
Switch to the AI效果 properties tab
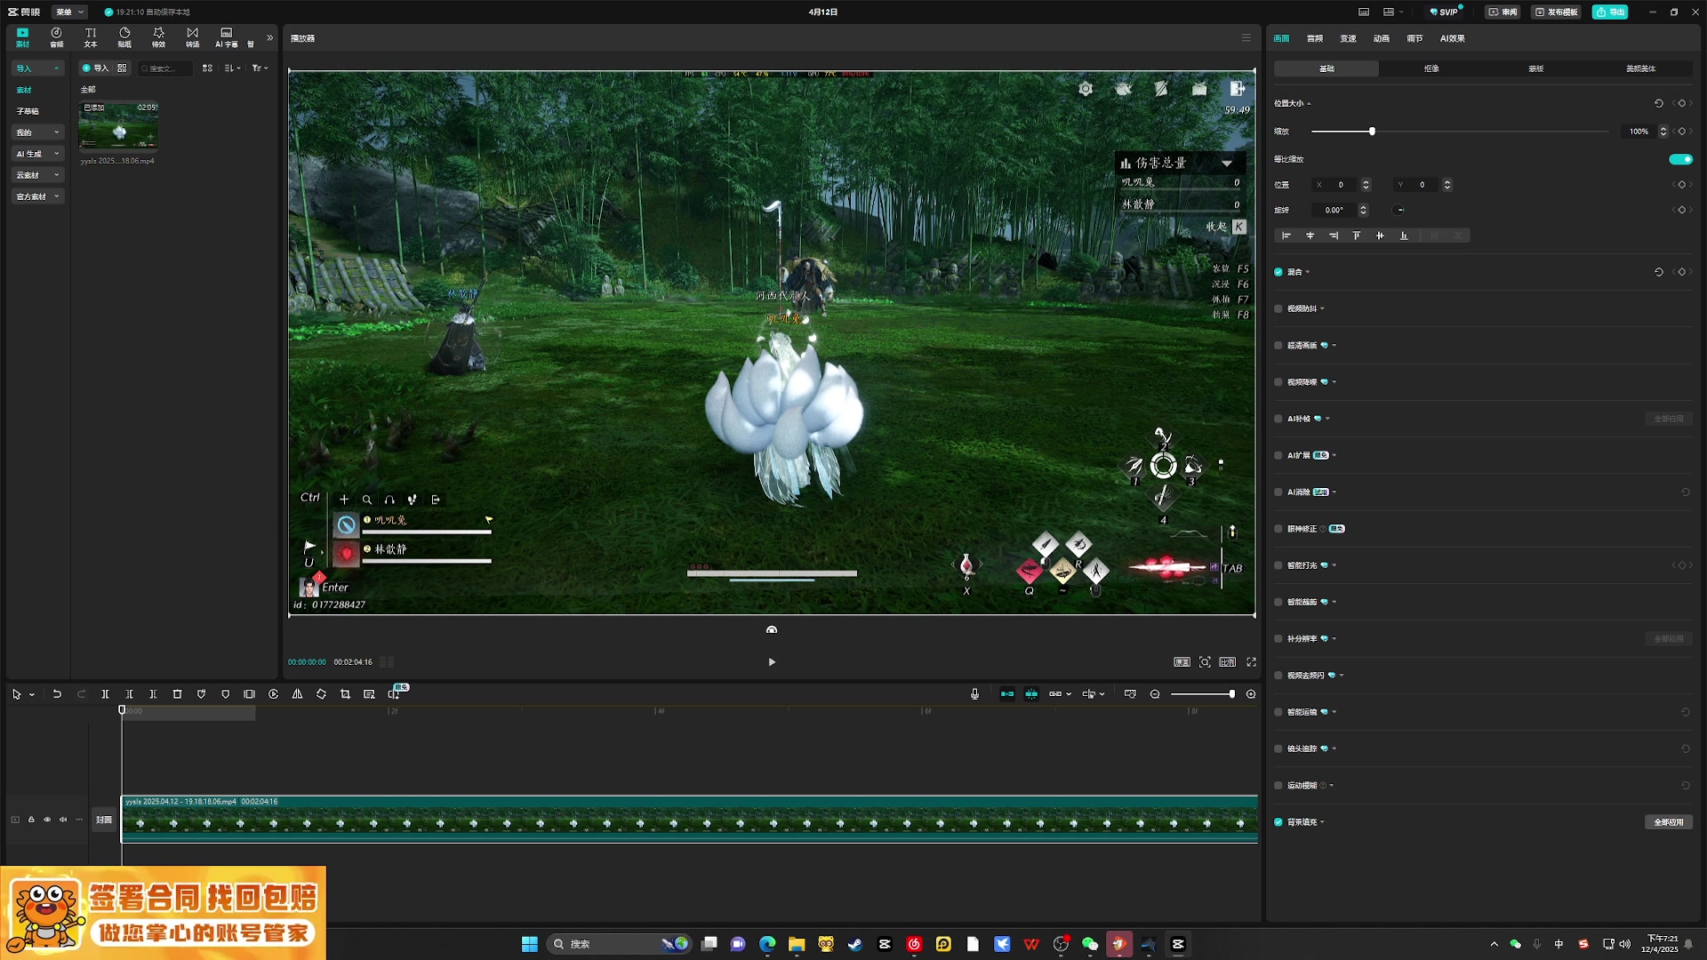pos(1452,38)
